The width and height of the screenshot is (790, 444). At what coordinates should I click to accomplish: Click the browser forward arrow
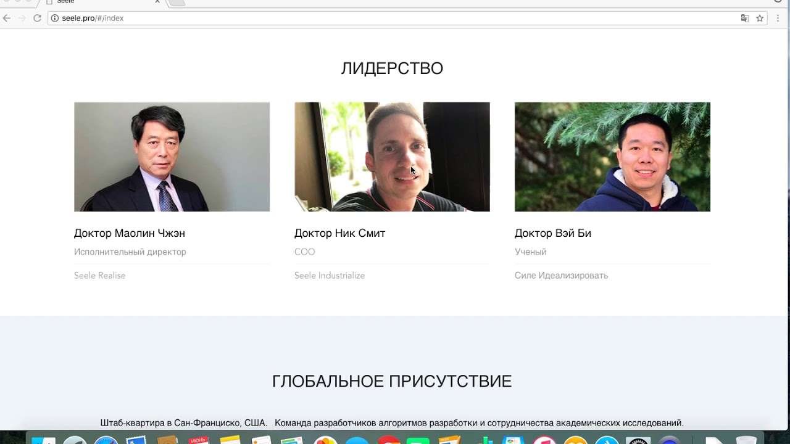click(x=22, y=18)
